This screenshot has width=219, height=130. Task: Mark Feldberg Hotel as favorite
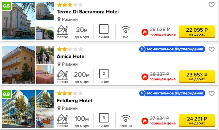click(x=211, y=93)
